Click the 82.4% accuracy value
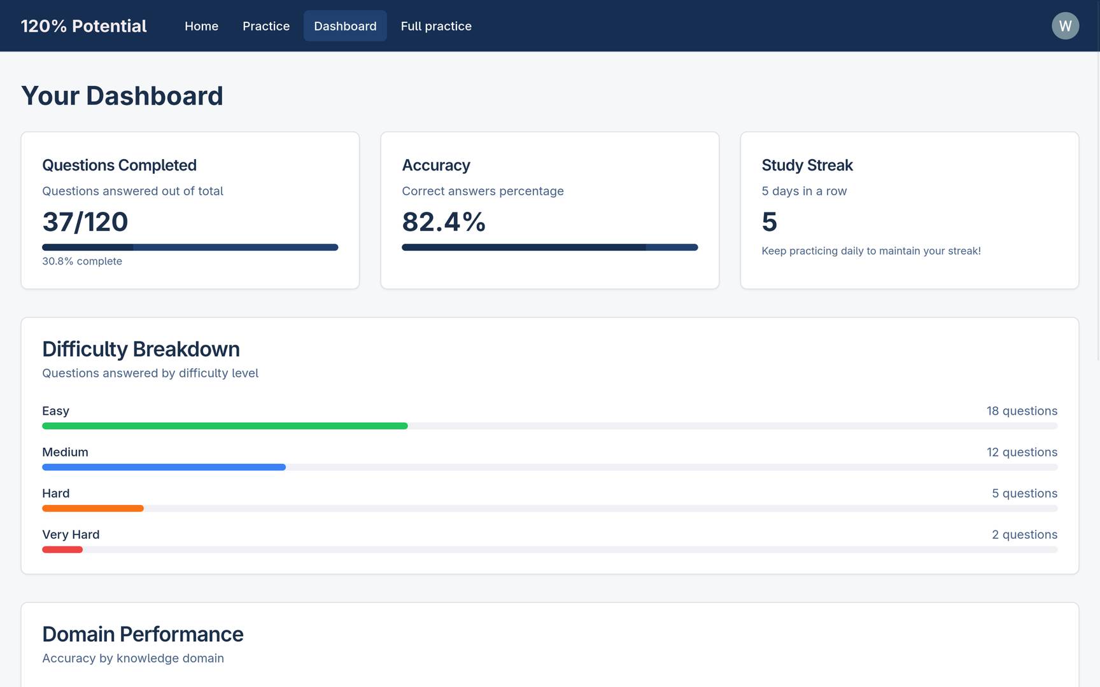The width and height of the screenshot is (1100, 687). pos(444,222)
